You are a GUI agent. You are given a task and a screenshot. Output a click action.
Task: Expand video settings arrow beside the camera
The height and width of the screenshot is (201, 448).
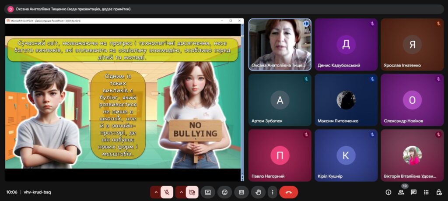(x=181, y=192)
